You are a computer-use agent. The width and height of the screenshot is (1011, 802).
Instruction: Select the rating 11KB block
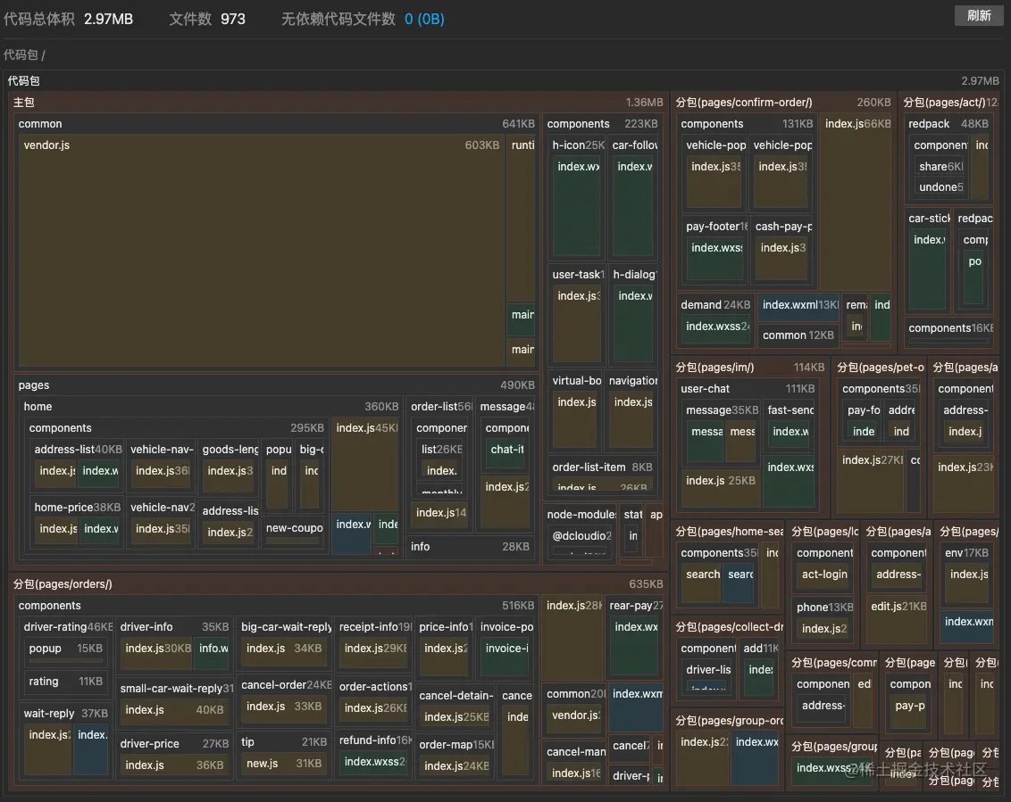65,681
